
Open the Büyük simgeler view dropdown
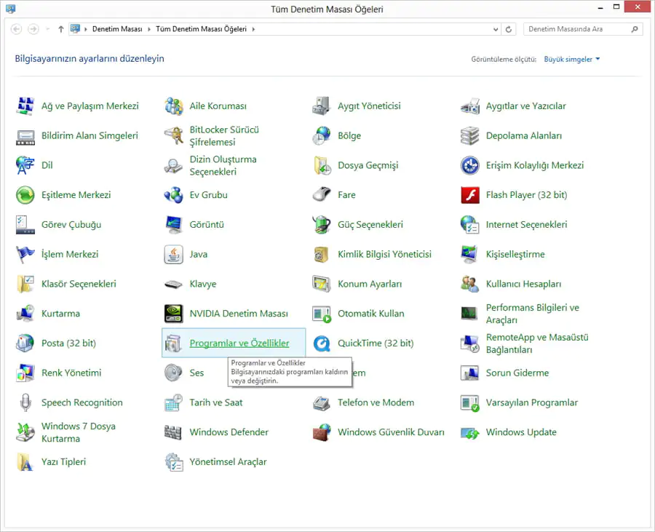point(572,58)
